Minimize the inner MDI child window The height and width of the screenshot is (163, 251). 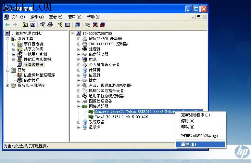coord(193,17)
